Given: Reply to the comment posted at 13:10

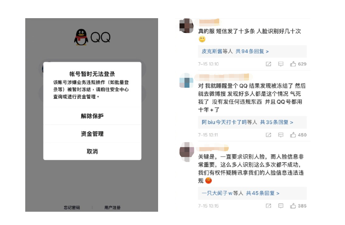Looking at the screenshot, I should (x=281, y=64).
